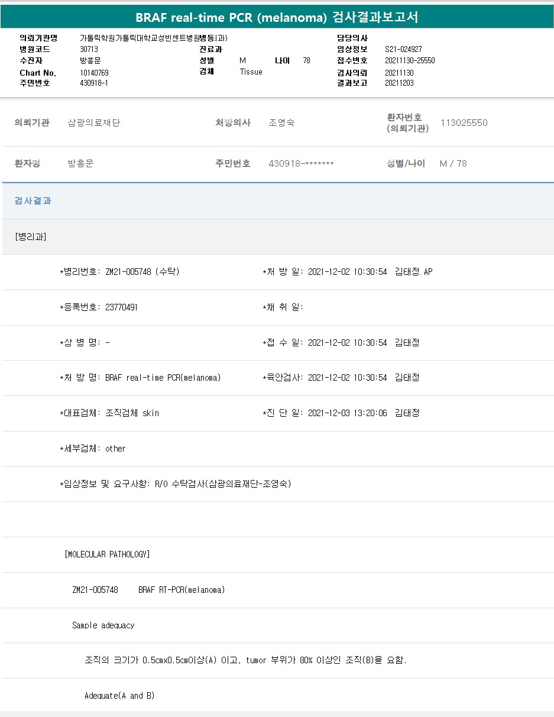
Task: Click patient name 방홍문 in 환자명 row
Action: pyautogui.click(x=81, y=164)
